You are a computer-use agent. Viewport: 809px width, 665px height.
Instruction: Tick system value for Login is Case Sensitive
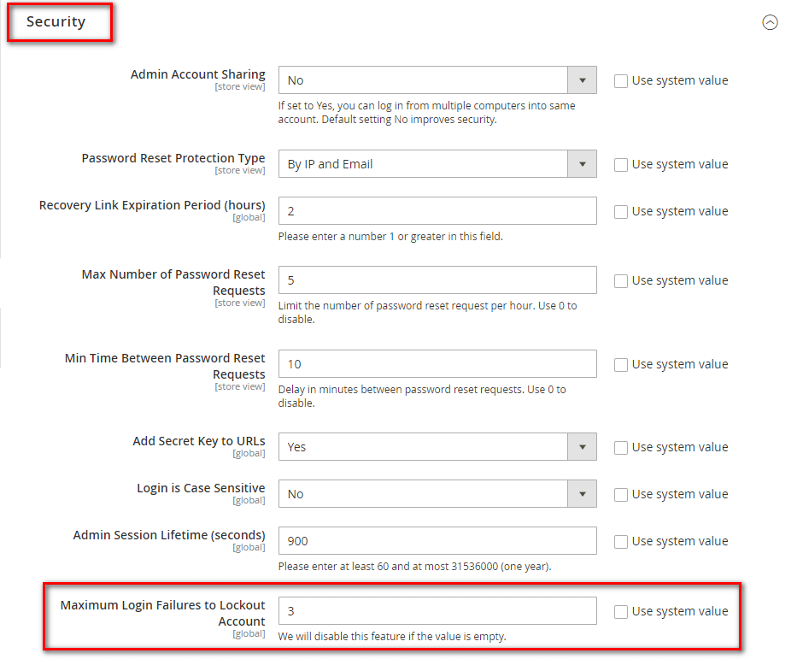pyautogui.click(x=621, y=495)
